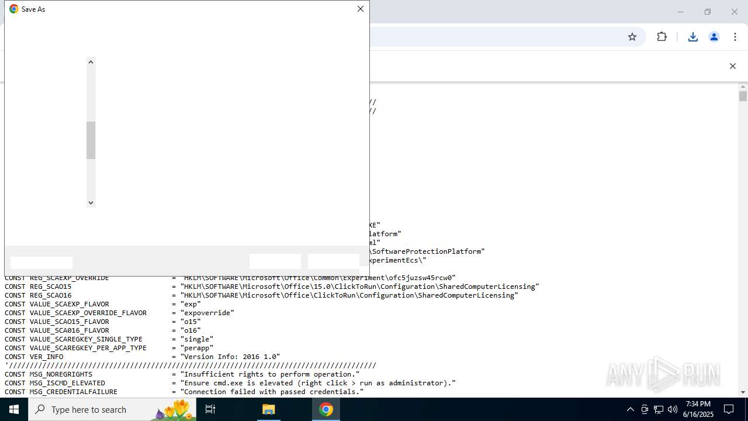Minimize the Chrome window

point(680,12)
